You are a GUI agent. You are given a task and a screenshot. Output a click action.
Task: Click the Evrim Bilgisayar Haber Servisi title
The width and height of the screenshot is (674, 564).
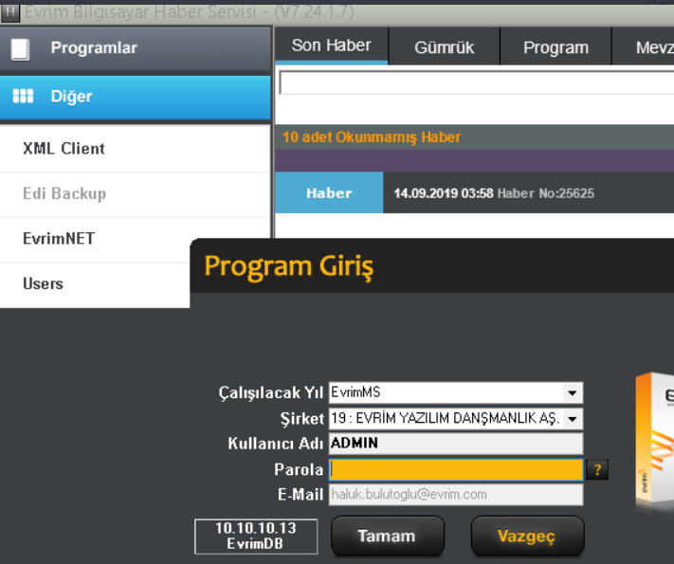[190, 12]
